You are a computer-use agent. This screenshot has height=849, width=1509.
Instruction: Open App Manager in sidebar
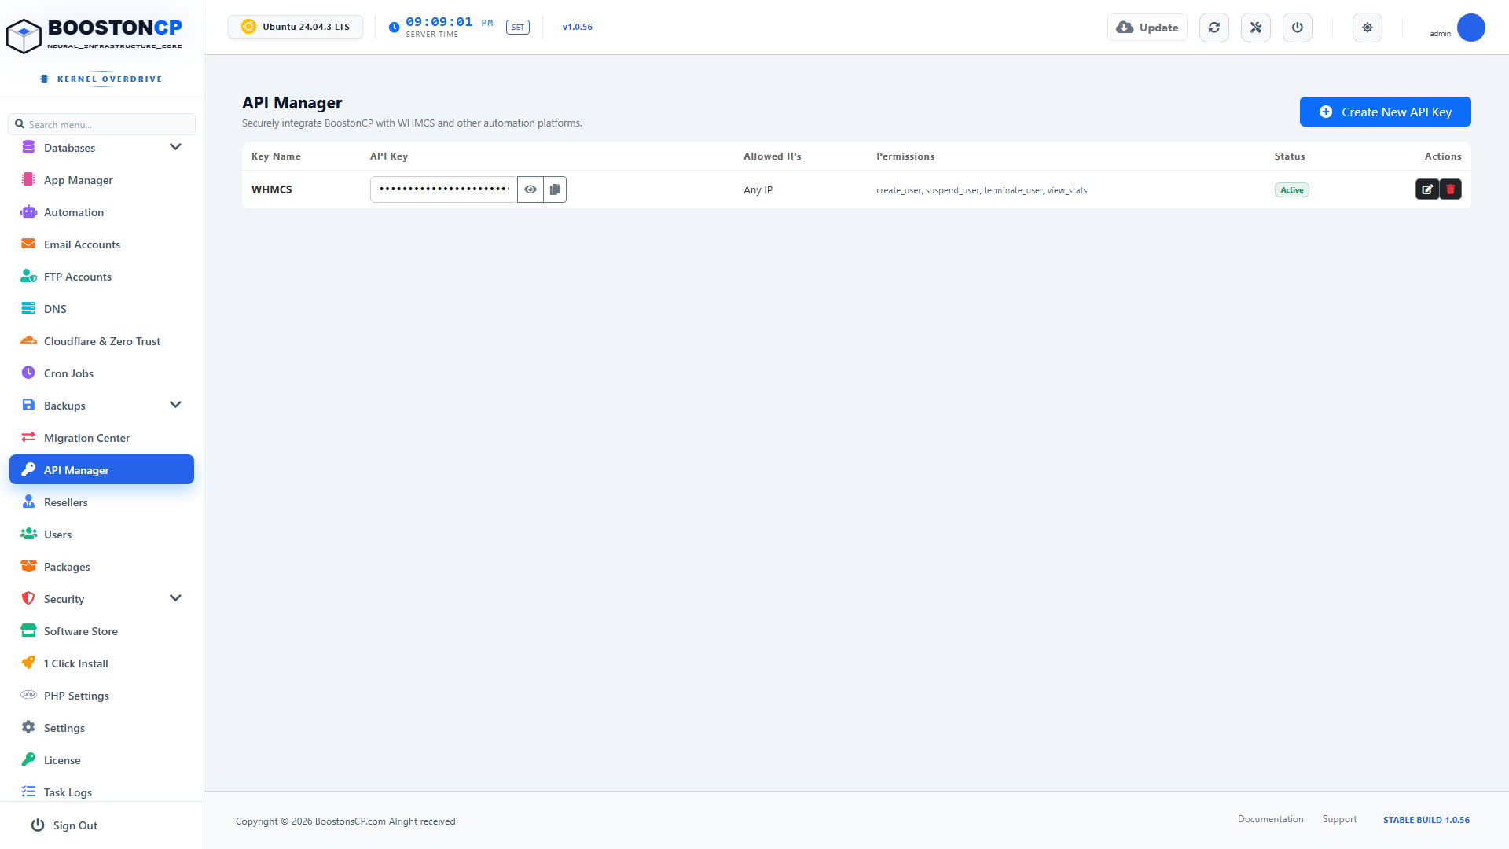click(101, 180)
